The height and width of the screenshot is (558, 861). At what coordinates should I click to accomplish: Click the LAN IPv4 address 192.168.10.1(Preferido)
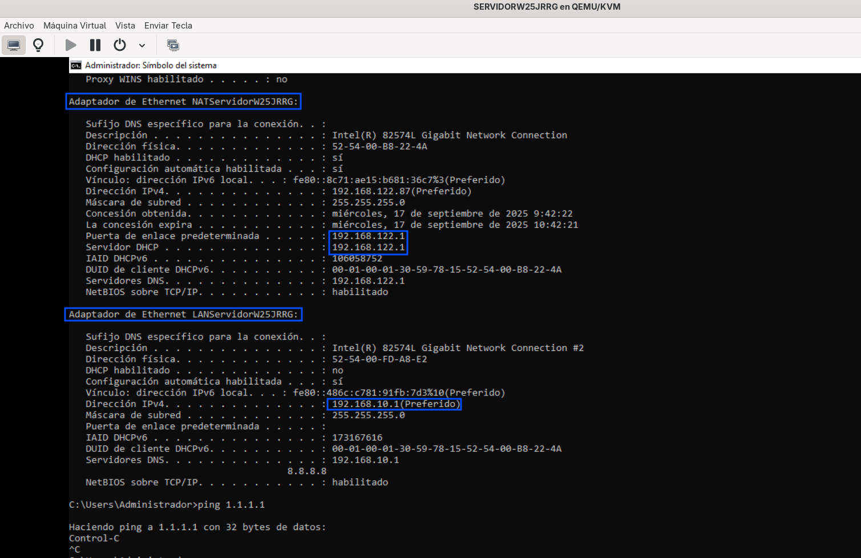pos(396,404)
